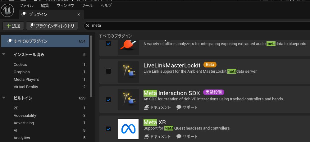
Task: Click the 634 count for all plugins
Action: pos(82,41)
